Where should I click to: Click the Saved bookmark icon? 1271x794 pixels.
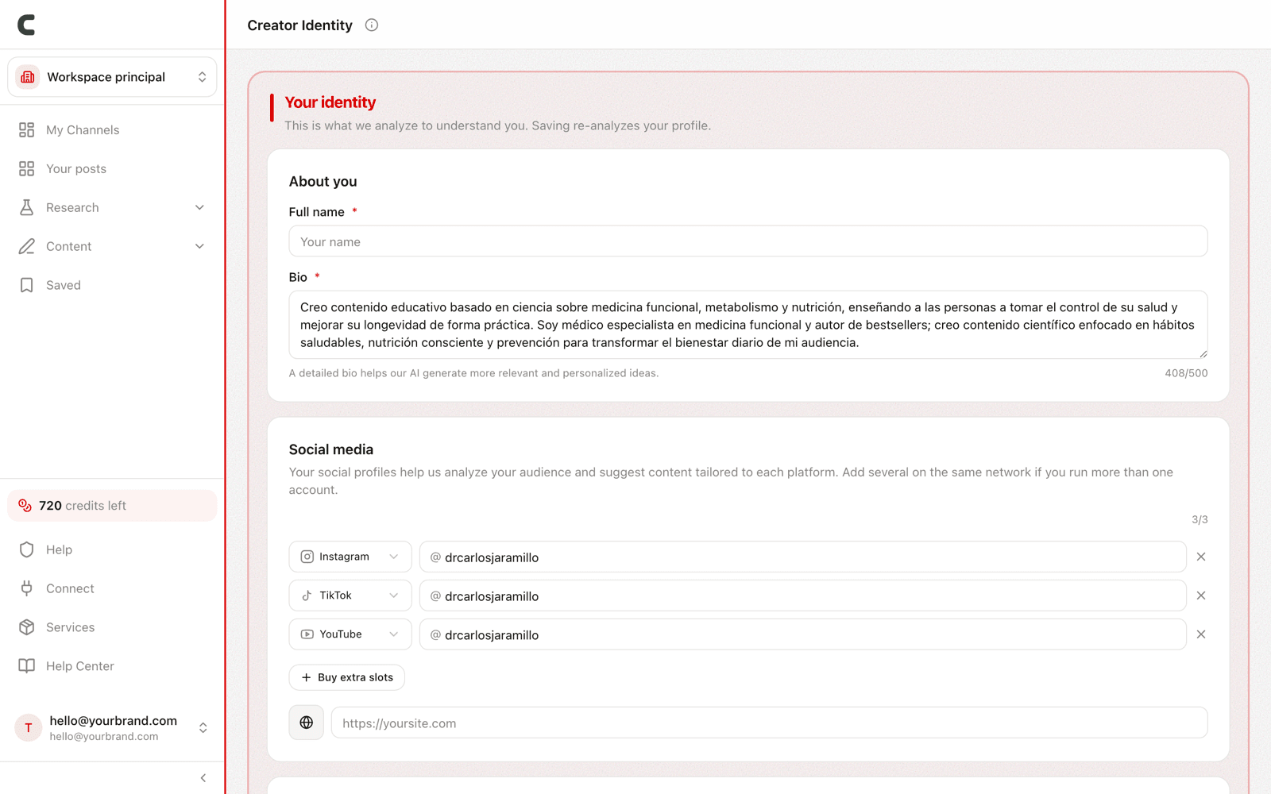(27, 285)
